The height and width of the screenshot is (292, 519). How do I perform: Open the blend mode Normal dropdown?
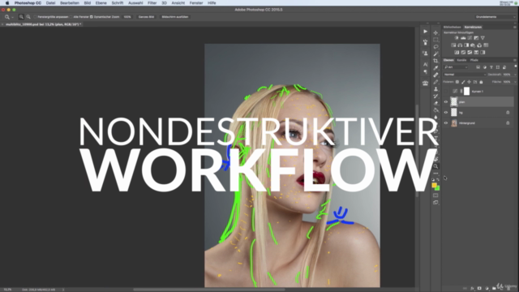tap(465, 75)
